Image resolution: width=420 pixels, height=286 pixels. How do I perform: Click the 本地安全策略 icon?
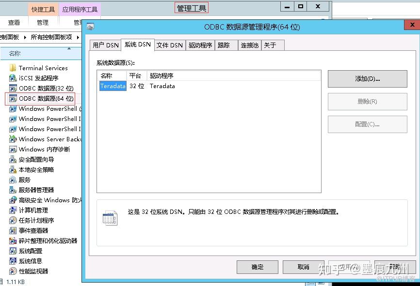pyautogui.click(x=13, y=170)
